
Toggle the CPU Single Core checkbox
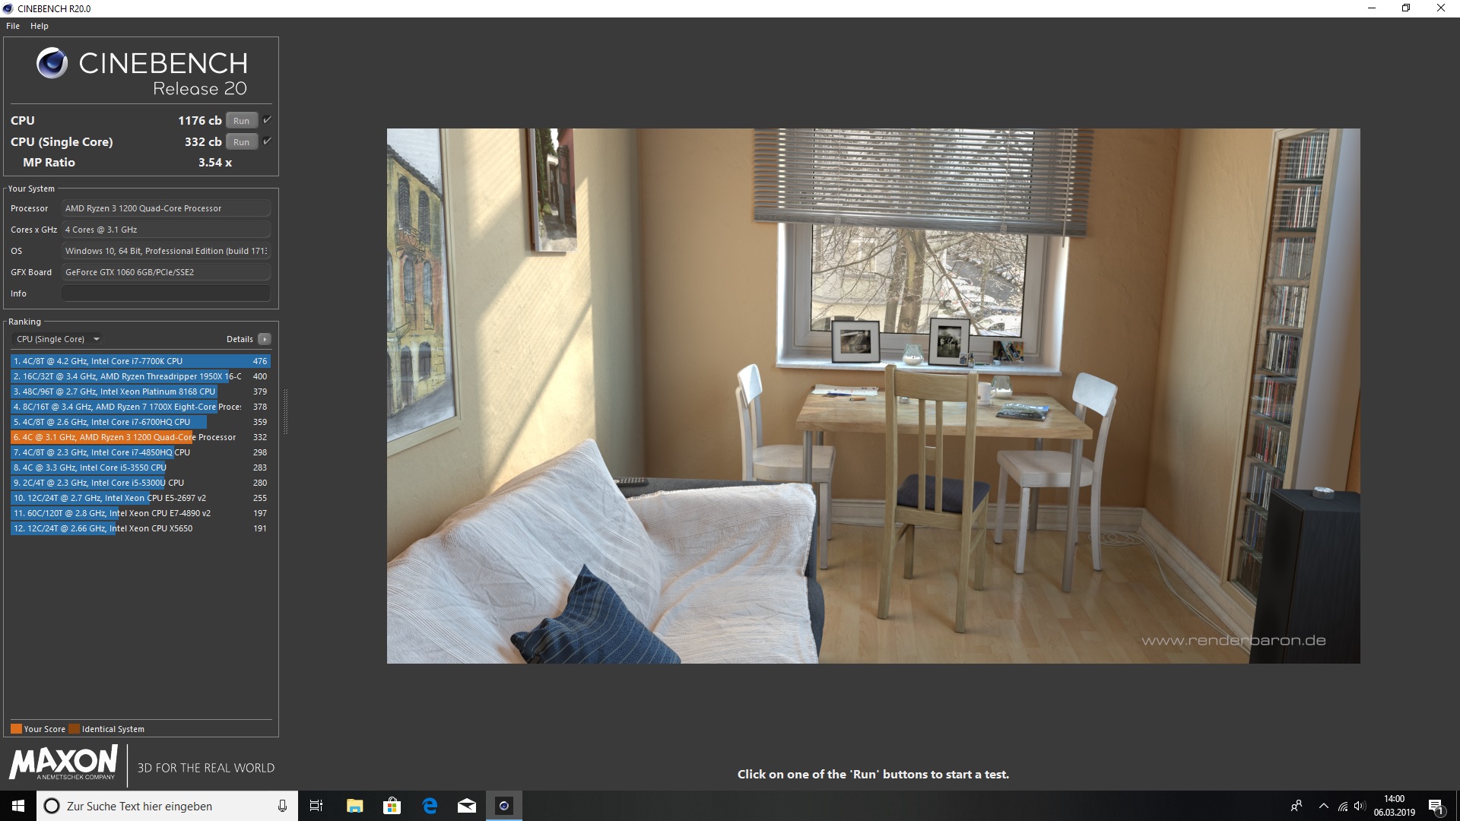[x=267, y=141]
